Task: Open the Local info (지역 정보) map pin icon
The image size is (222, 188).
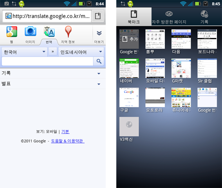Action: pyautogui.click(x=68, y=32)
